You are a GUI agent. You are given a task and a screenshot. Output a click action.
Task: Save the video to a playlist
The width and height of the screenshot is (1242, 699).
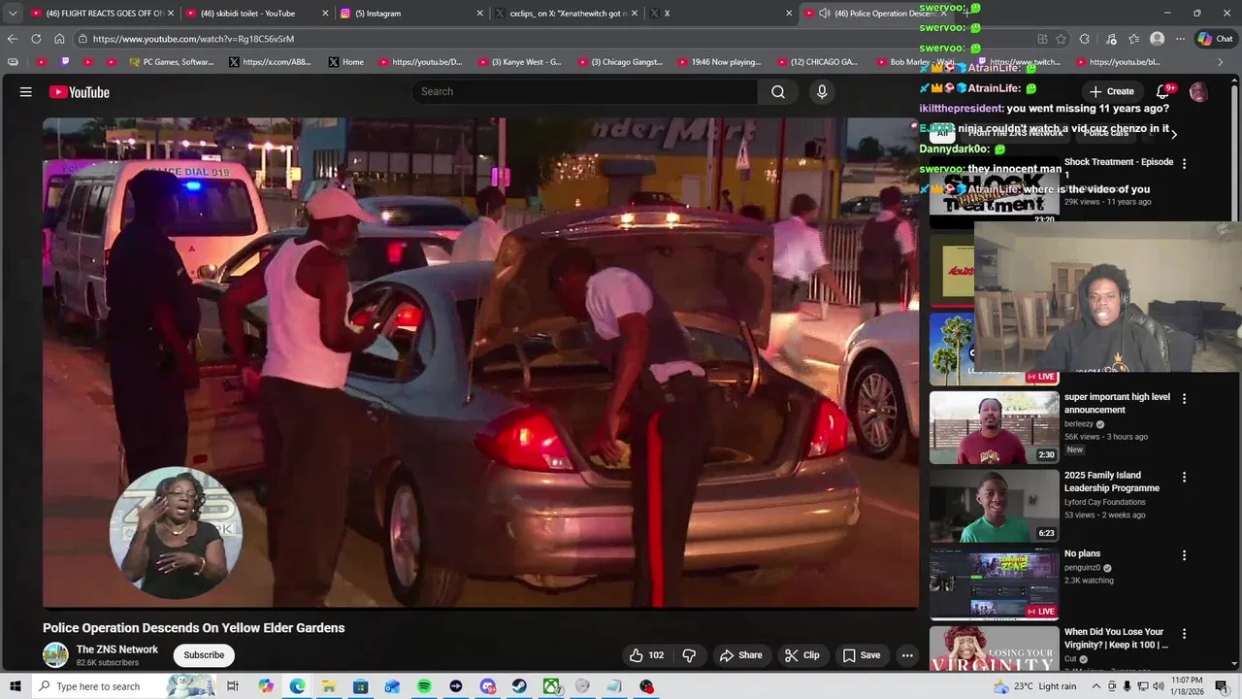(x=862, y=655)
